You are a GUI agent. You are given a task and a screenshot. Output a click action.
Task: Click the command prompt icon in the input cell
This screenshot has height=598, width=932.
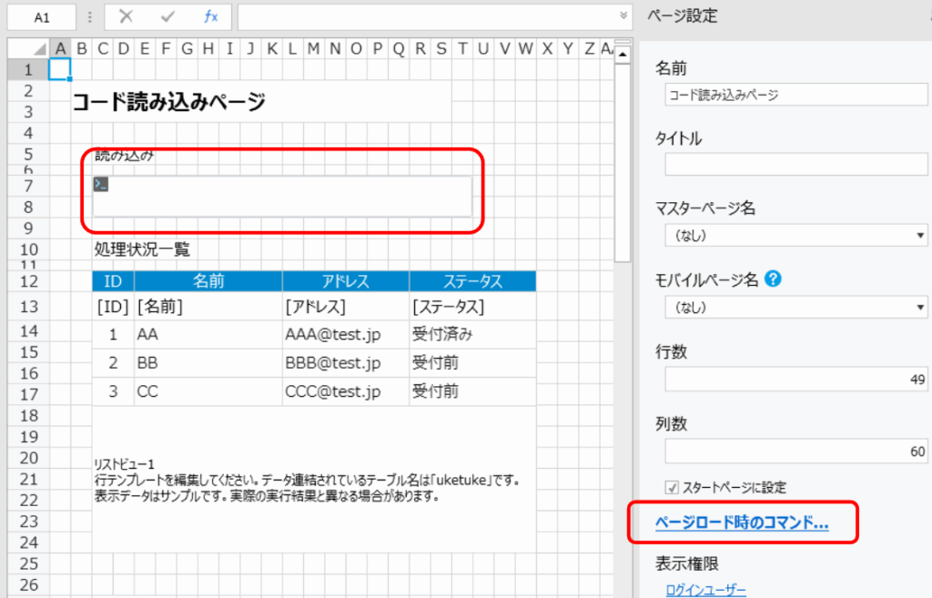click(x=101, y=185)
